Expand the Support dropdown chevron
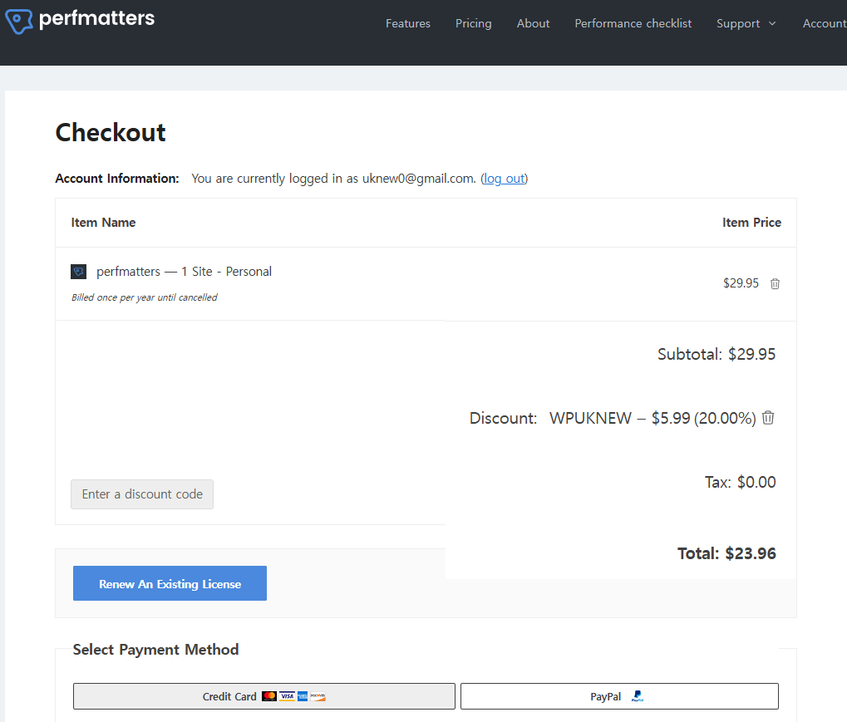Image resolution: width=847 pixels, height=722 pixels. pyautogui.click(x=772, y=23)
